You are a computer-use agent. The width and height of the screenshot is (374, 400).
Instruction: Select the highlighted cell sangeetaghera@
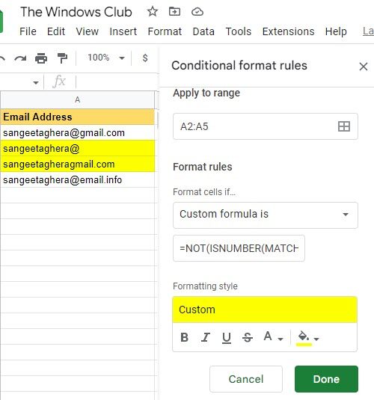pyautogui.click(x=77, y=148)
